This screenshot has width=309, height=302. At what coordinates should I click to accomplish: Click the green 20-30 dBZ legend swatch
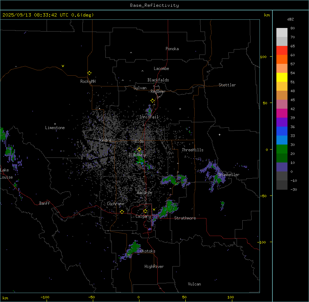click(x=282, y=149)
